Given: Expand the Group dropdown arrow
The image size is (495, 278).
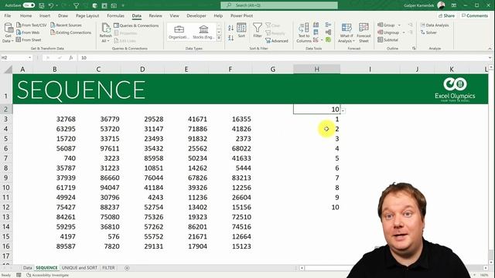Looking at the screenshot, I should tap(399, 25).
